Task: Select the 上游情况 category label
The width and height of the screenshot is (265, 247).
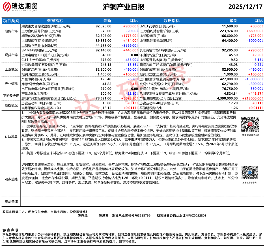Action: [x=11, y=69]
